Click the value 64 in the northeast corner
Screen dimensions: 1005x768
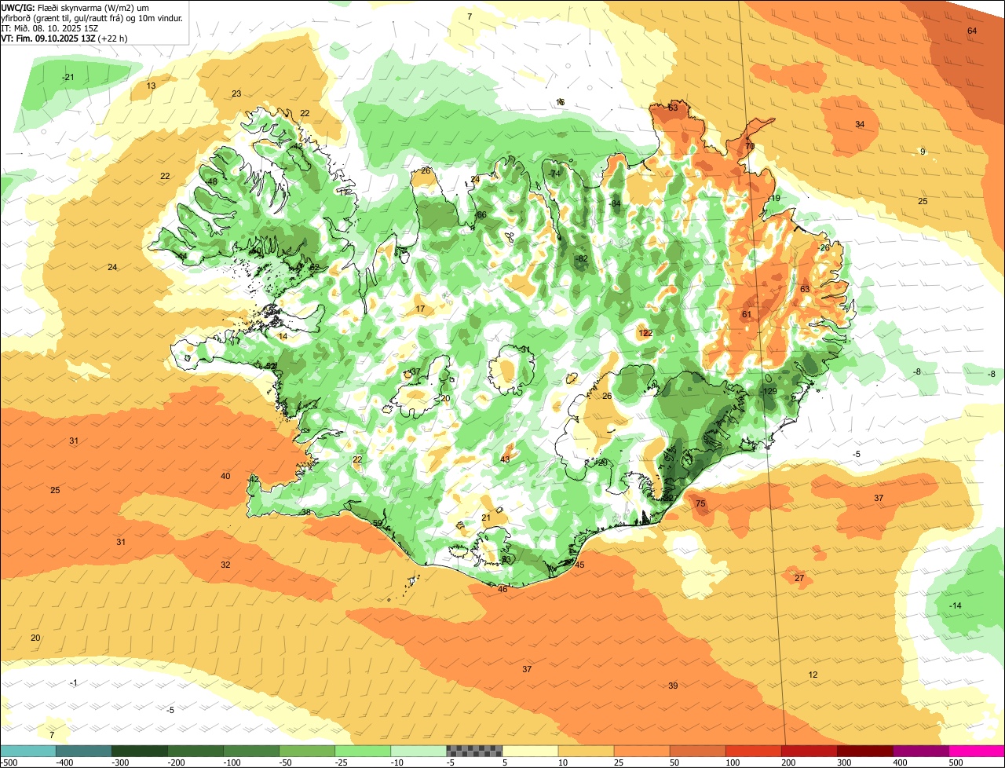point(972,31)
